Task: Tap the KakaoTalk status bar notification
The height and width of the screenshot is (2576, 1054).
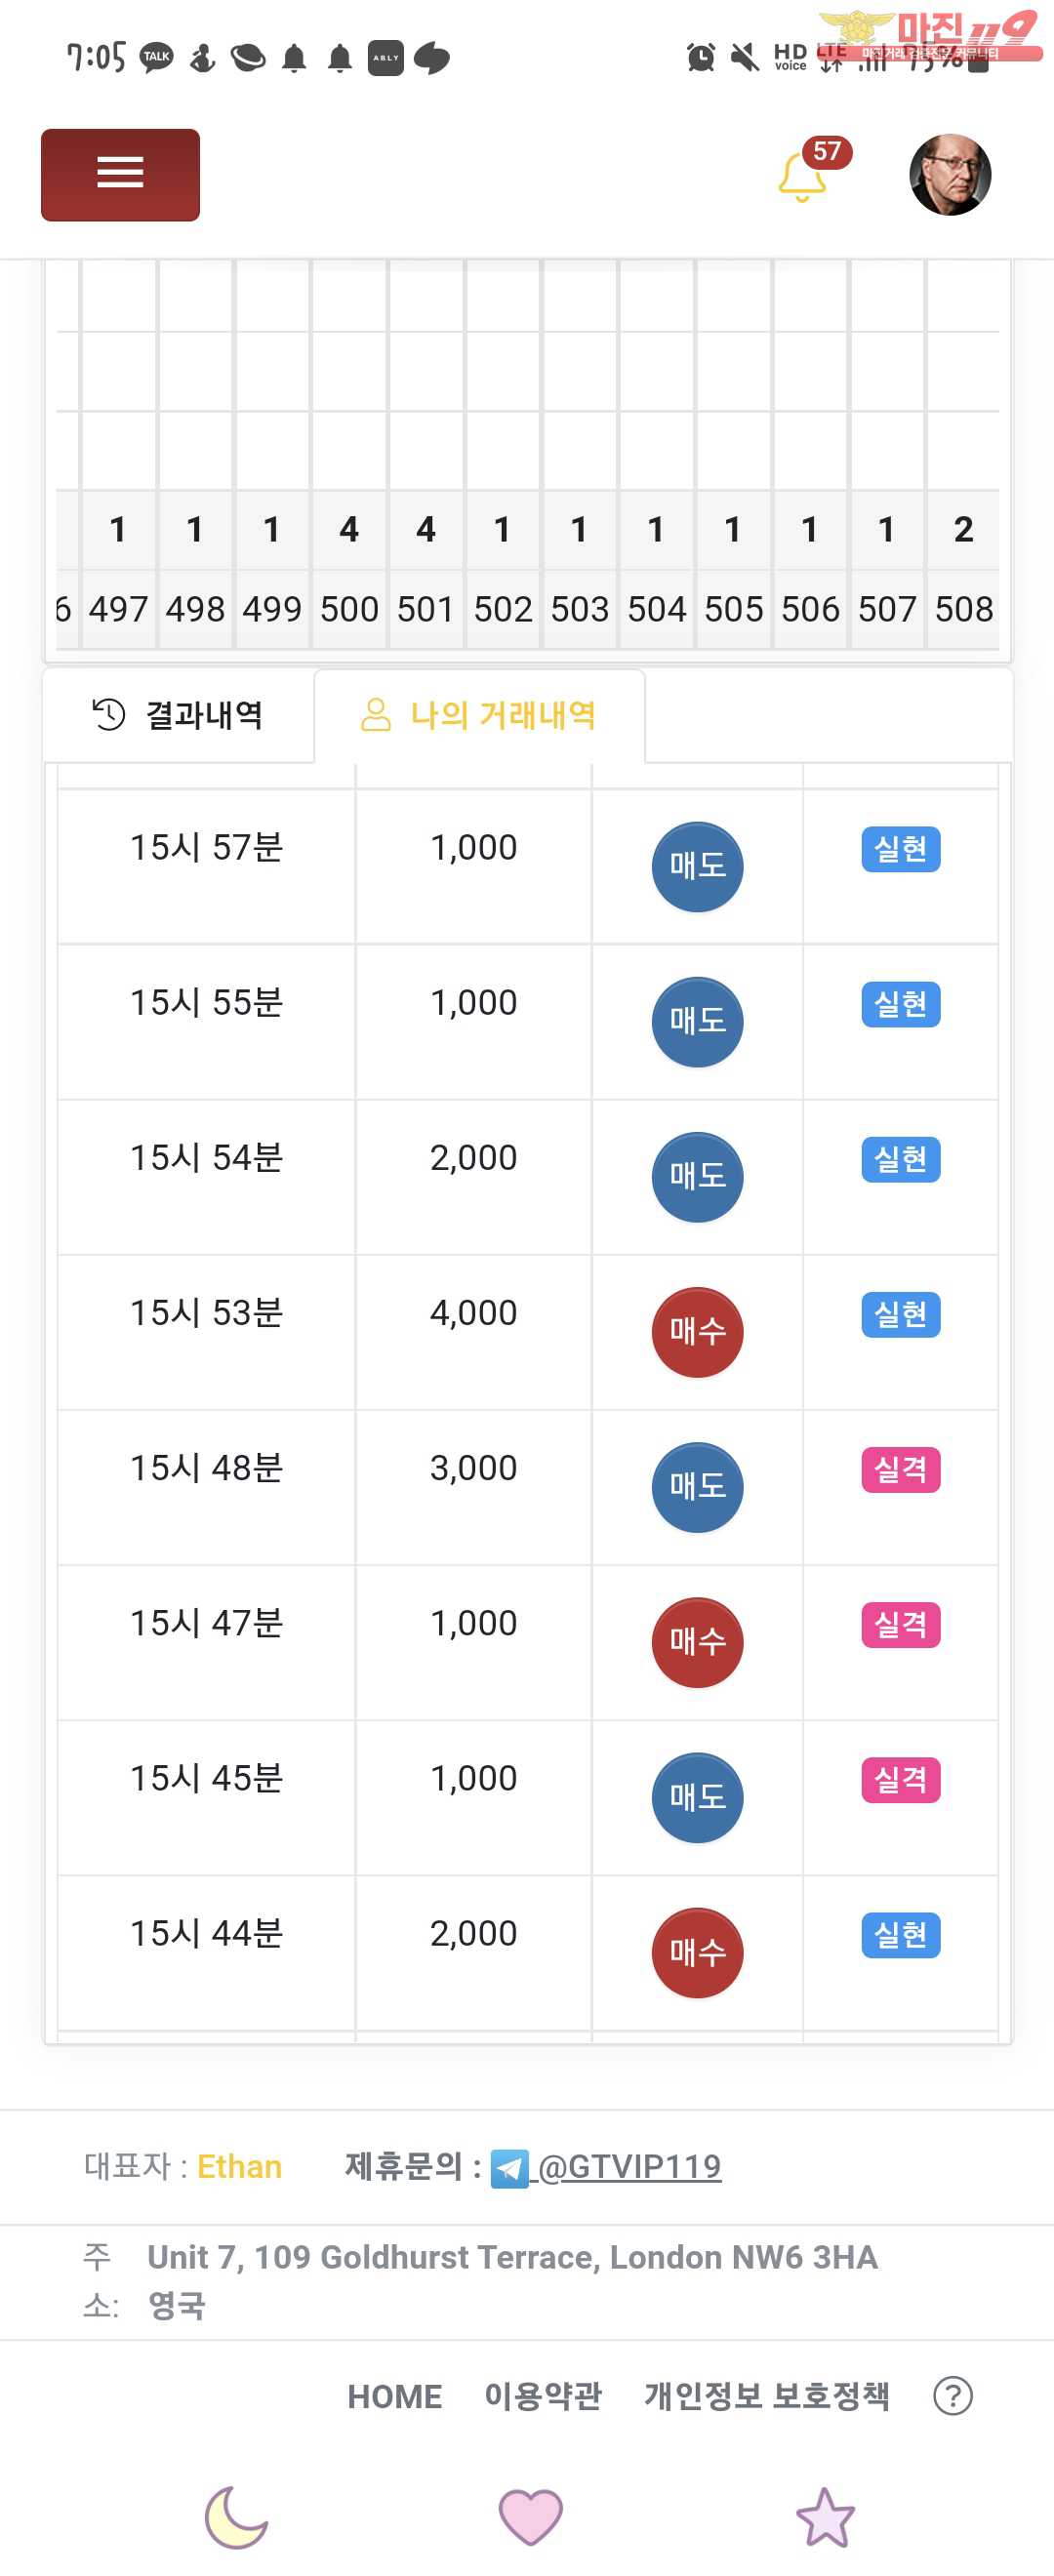Action: pyautogui.click(x=156, y=57)
